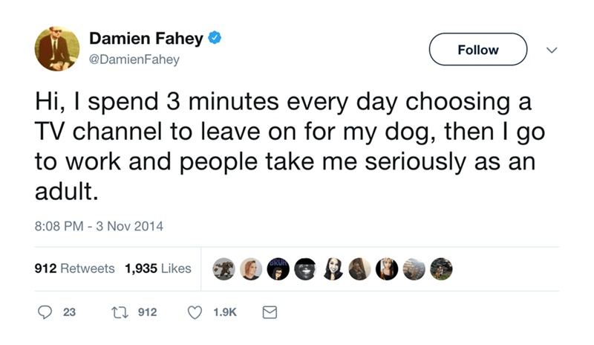Image resolution: width=594 pixels, height=345 pixels.
Task: View the 912 Retweets list
Action: point(74,268)
